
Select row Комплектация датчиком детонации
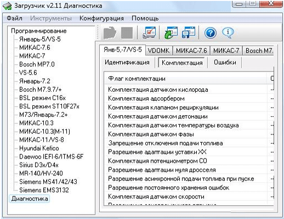click(x=189, y=116)
